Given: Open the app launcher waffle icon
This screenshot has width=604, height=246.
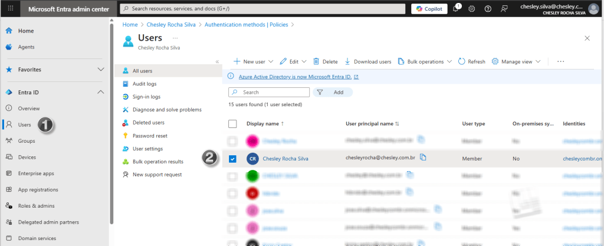Looking at the screenshot, I should (x=11, y=9).
